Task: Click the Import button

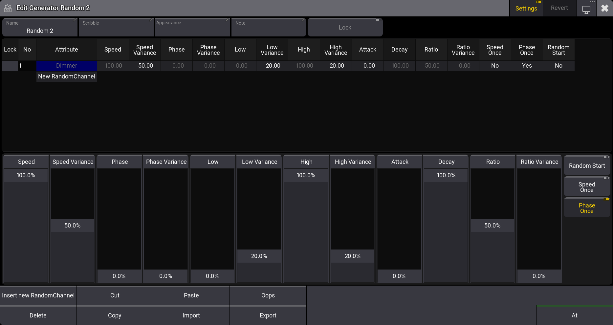Action: pos(191,315)
